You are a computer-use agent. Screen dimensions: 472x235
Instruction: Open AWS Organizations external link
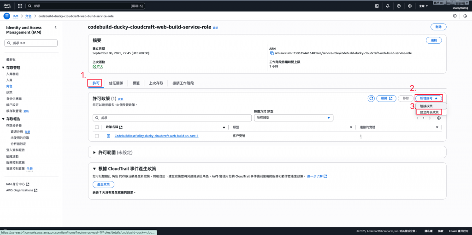[x=22, y=190]
